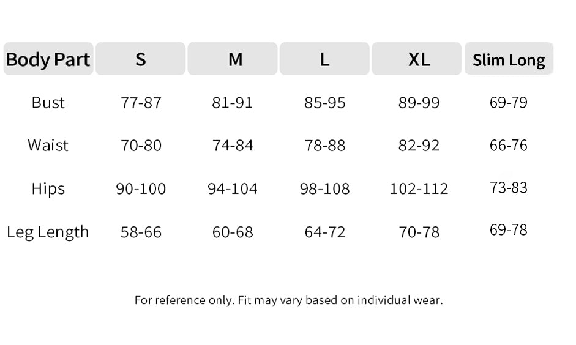The width and height of the screenshot is (576, 345).
Task: Select the Hips row label
Action: [x=48, y=188]
